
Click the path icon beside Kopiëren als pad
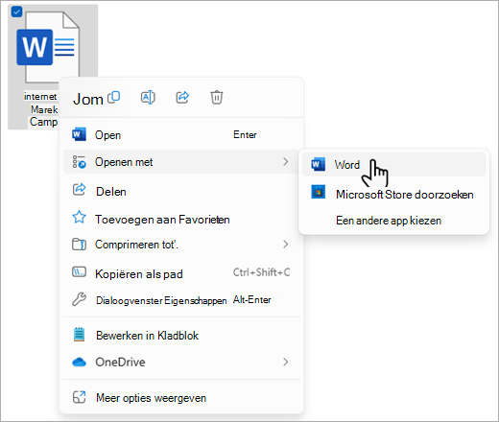[79, 272]
